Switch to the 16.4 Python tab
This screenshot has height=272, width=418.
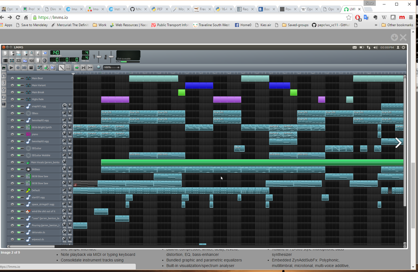click(224, 9)
